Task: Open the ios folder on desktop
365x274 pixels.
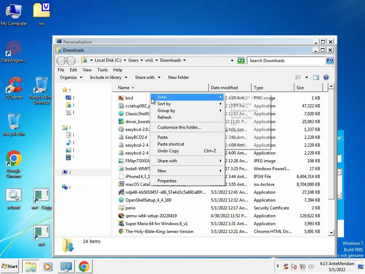Action: point(41,14)
